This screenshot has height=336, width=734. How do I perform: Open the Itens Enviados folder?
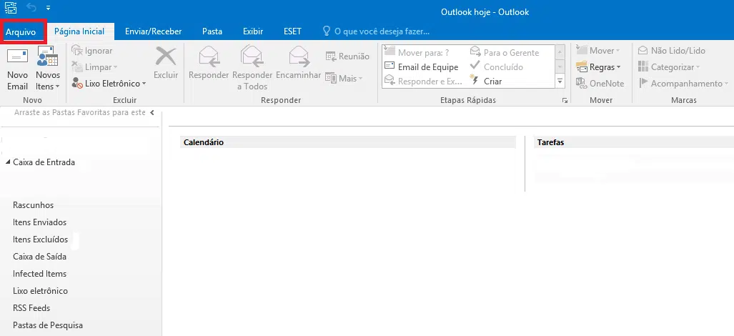click(39, 222)
